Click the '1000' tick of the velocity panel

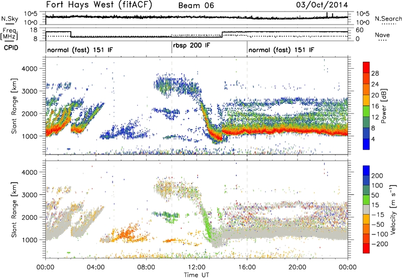[x=29, y=240]
